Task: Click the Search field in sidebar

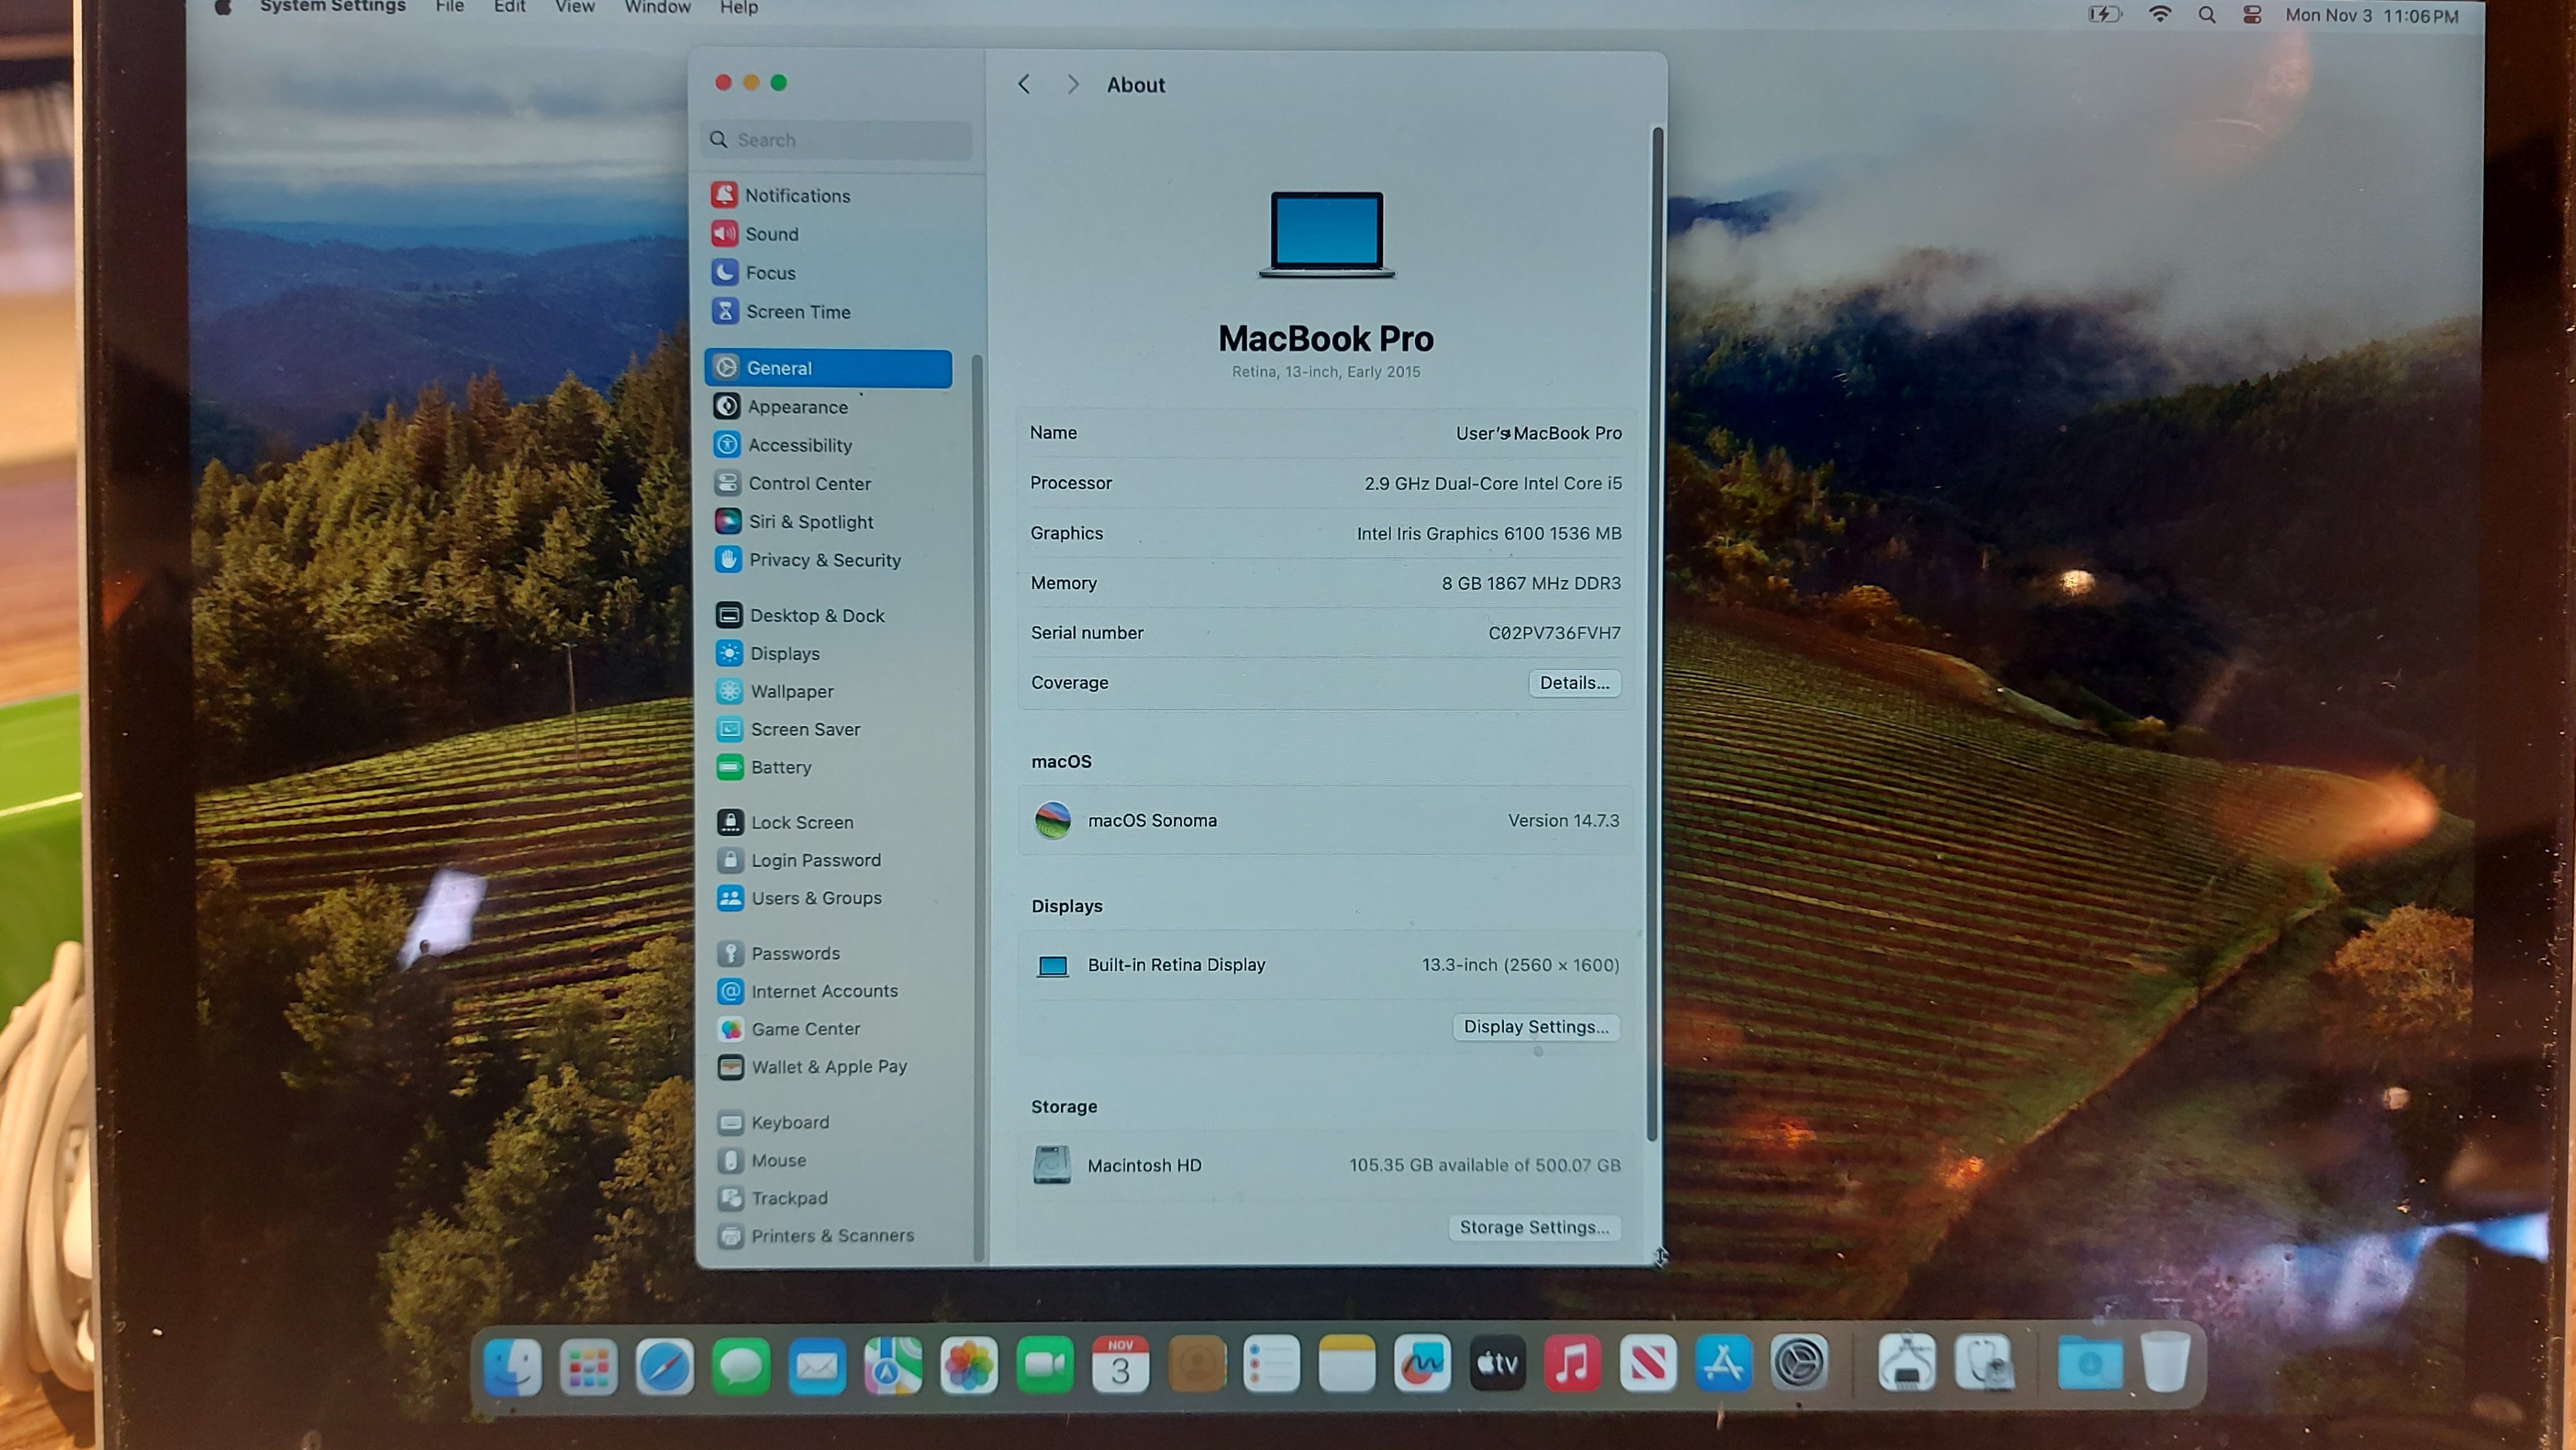Action: click(x=837, y=140)
